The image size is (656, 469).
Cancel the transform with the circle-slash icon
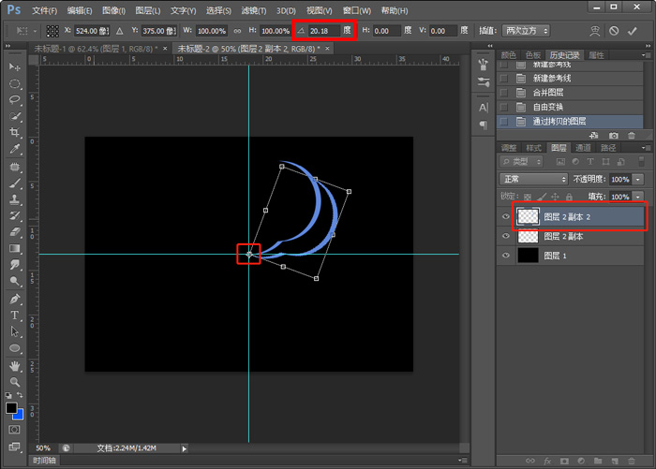(614, 31)
